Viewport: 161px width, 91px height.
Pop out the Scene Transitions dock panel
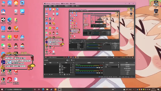tap(118, 63)
